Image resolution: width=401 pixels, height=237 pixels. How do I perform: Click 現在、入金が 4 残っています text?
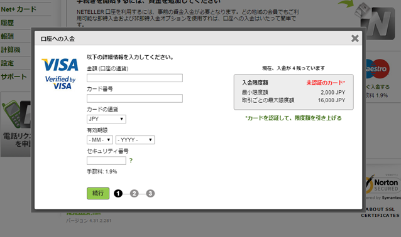tap(294, 68)
